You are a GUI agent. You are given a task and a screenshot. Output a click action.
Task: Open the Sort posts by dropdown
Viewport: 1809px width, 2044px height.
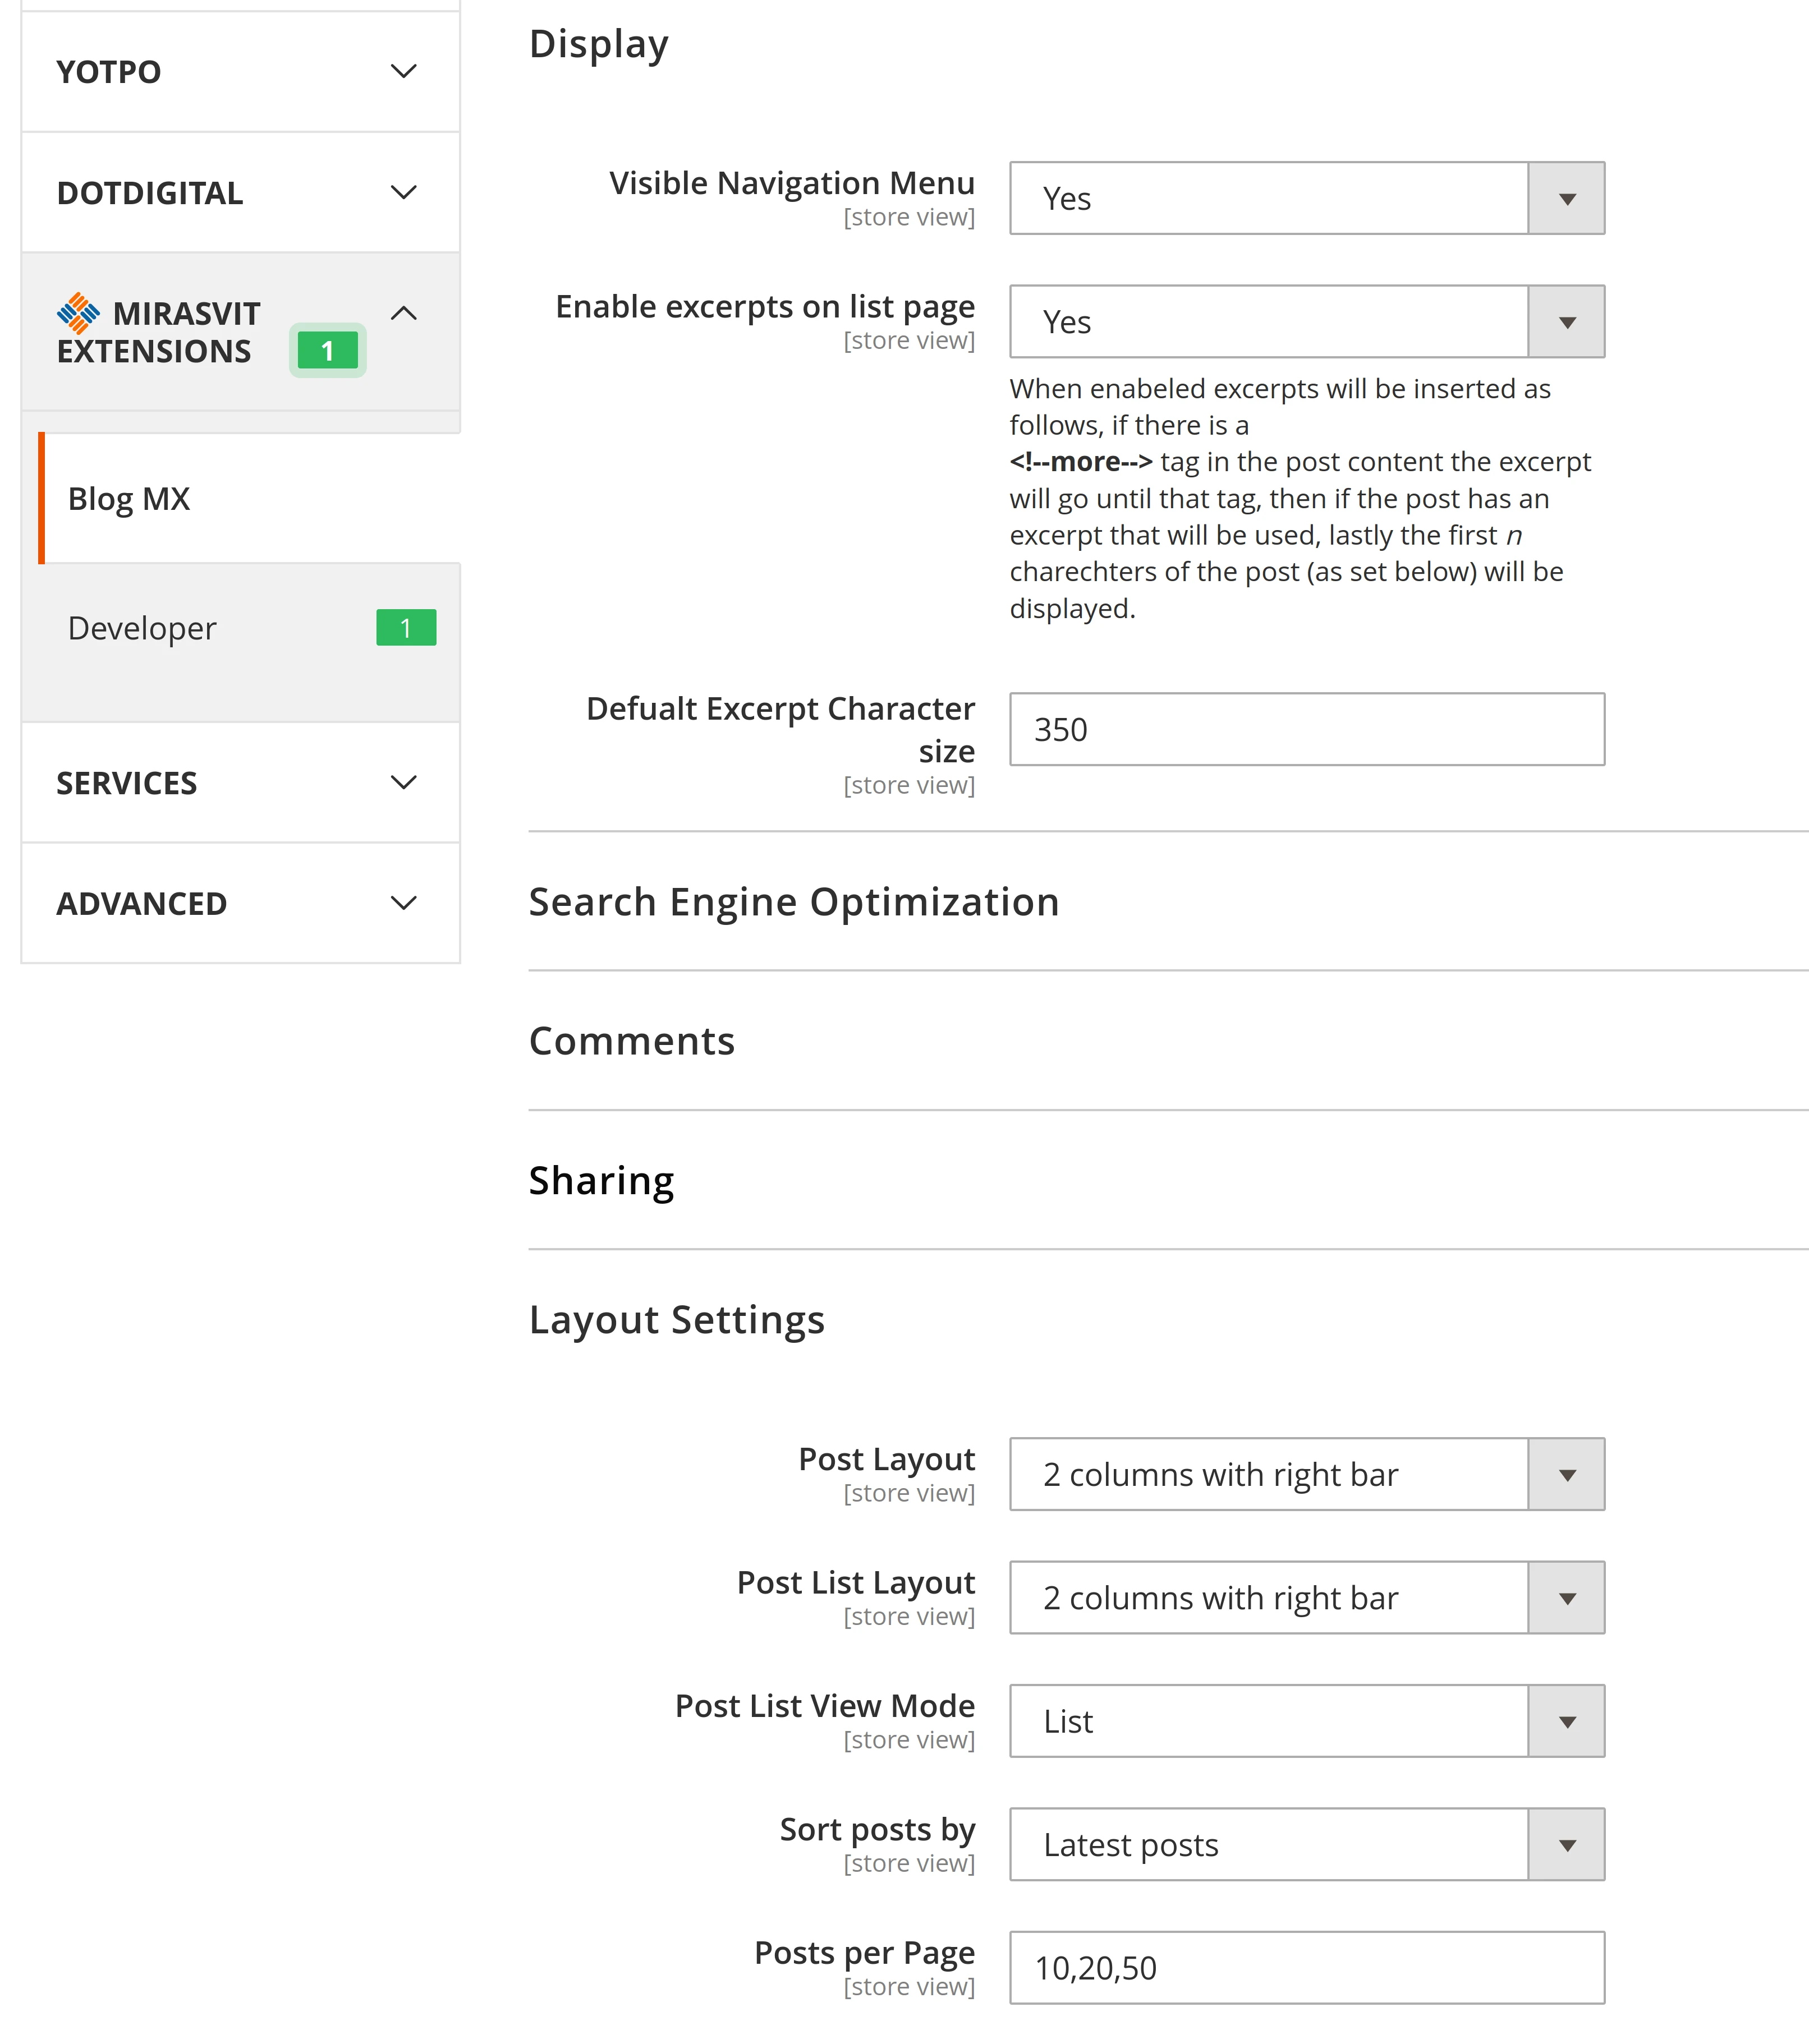point(1307,1844)
